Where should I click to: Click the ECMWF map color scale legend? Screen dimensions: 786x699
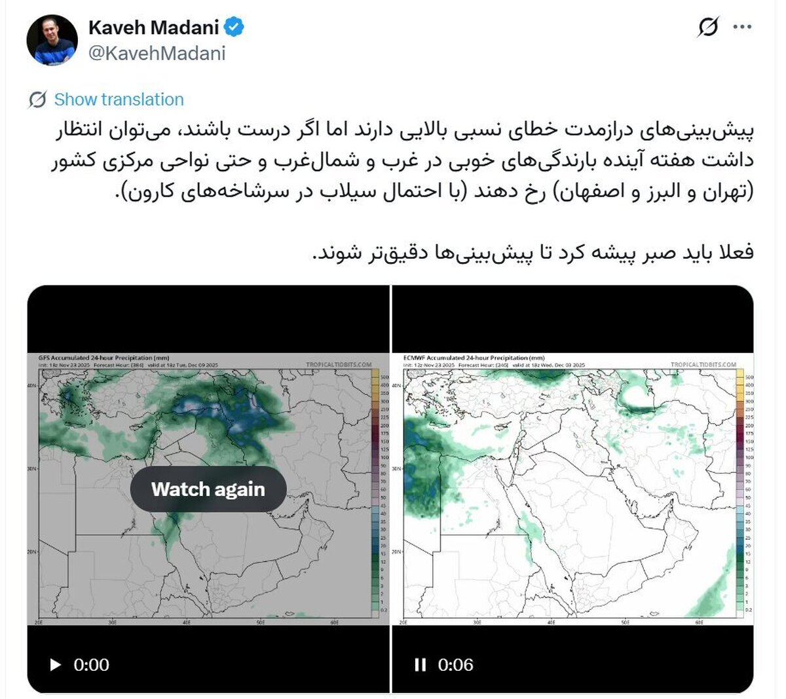[x=741, y=491]
